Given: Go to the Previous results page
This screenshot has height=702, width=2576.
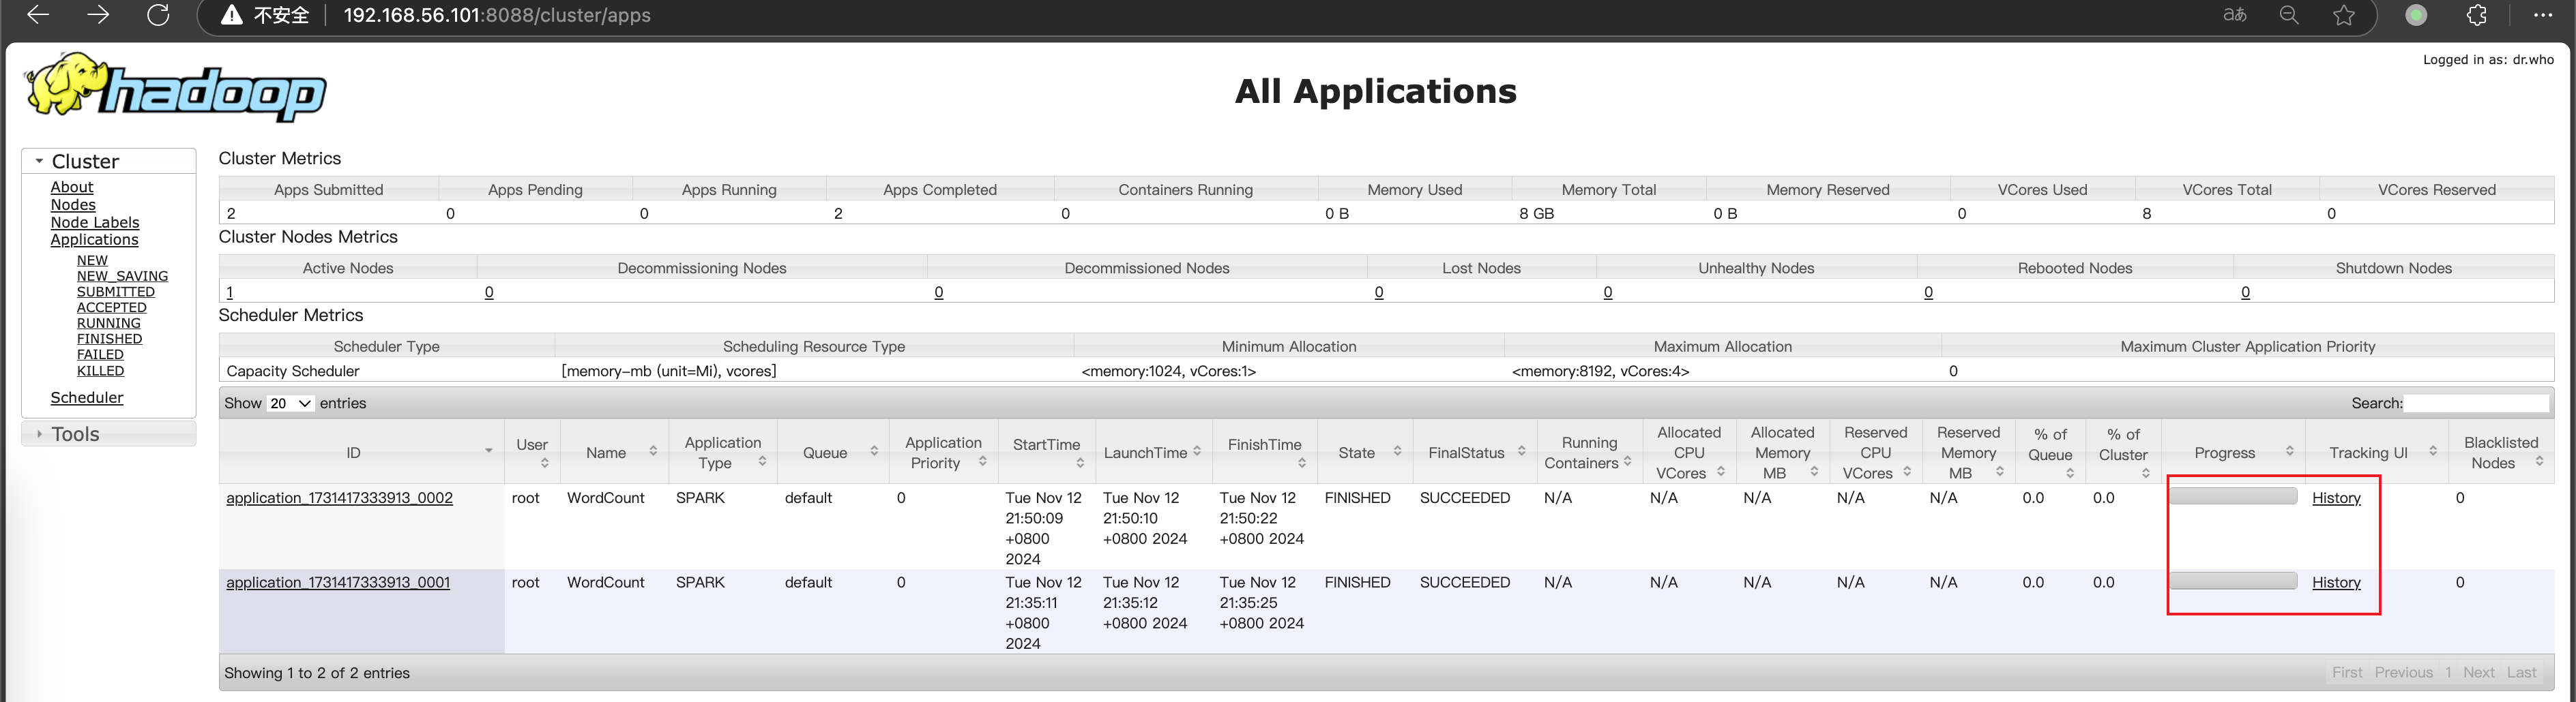Looking at the screenshot, I should coord(2404,673).
